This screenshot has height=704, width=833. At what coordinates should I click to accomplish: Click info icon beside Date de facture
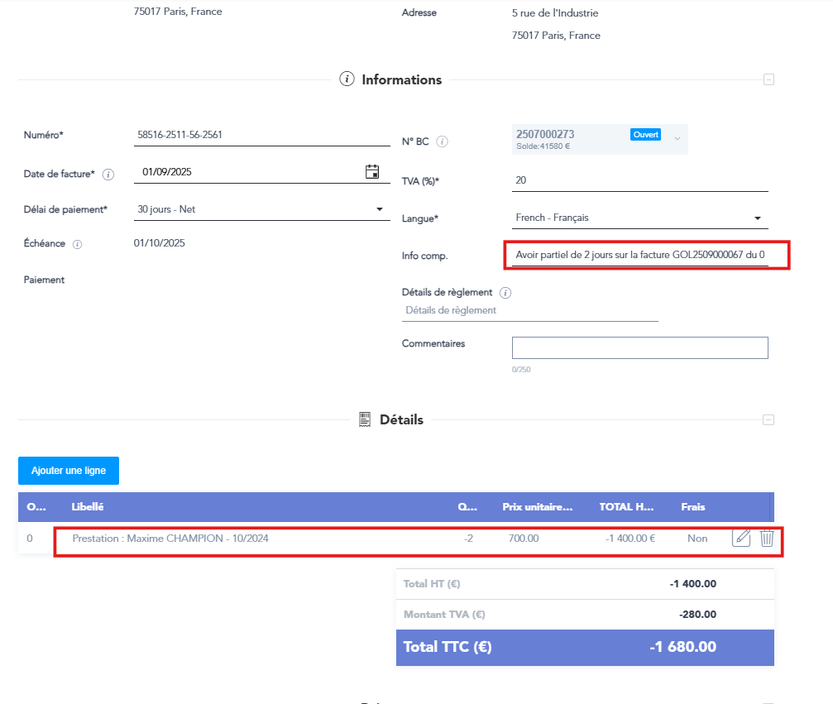pyautogui.click(x=108, y=175)
